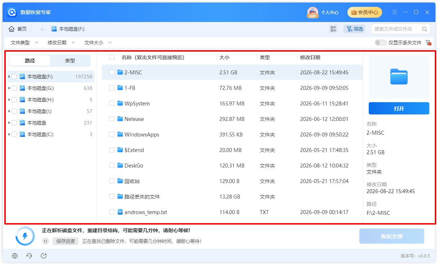Clear filters with the red-x funnel icon
The width and height of the screenshot is (438, 265).
tap(428, 43)
